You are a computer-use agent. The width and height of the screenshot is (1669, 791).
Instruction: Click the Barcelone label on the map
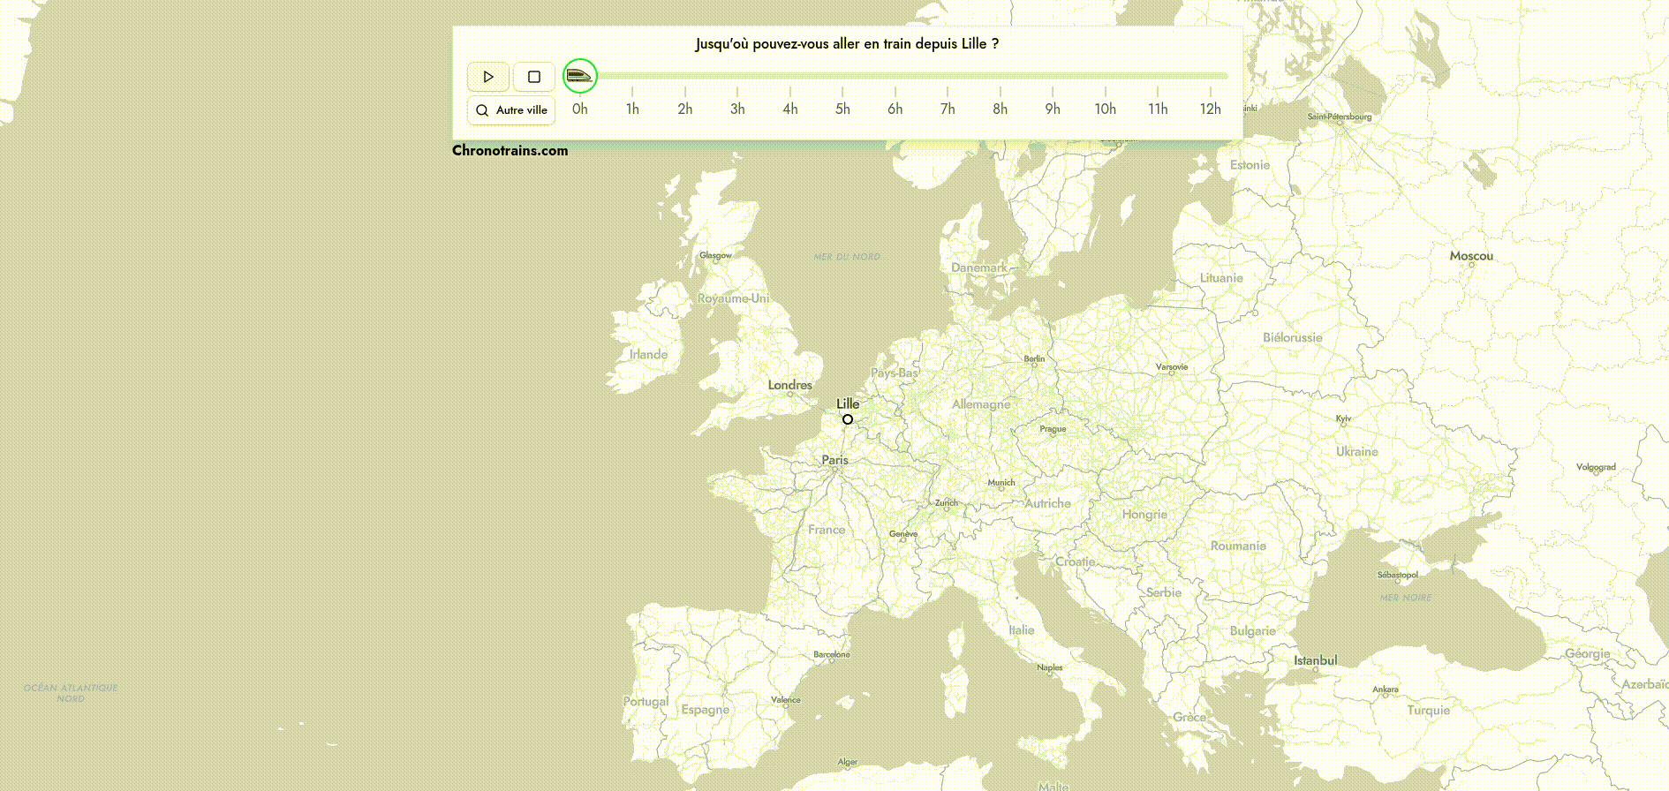[831, 655]
